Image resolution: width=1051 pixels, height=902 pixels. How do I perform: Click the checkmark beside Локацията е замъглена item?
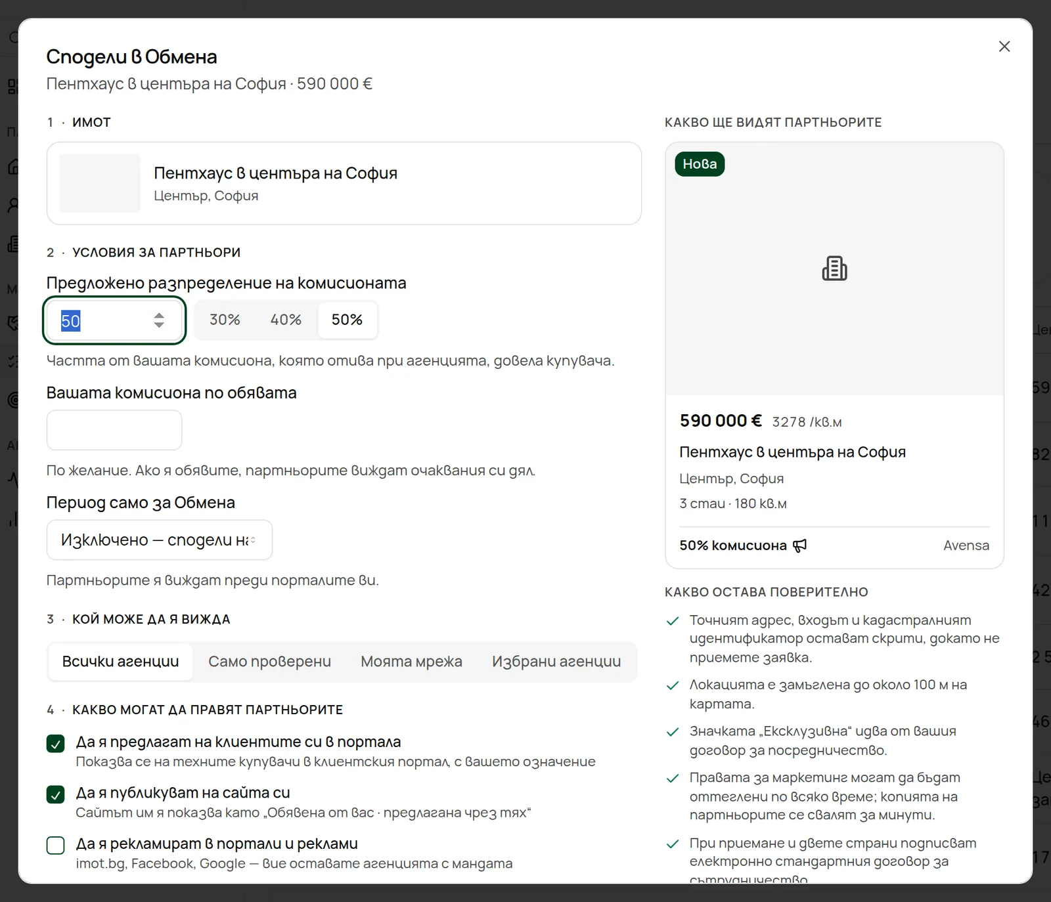point(673,685)
